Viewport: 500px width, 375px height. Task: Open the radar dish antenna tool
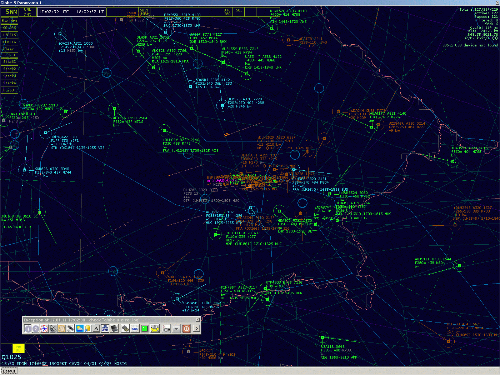(x=53, y=329)
